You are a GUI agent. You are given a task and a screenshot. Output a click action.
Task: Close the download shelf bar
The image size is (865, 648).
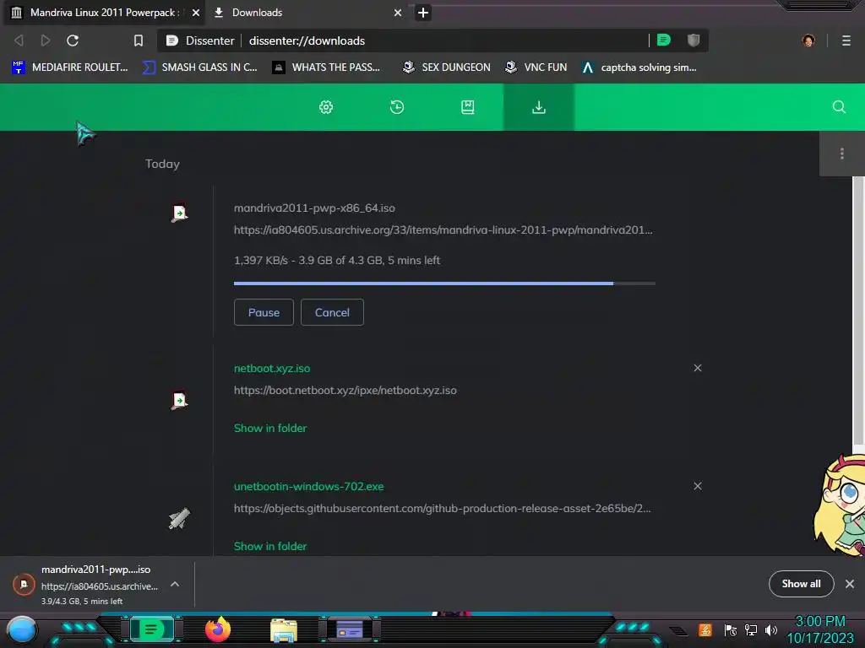click(x=850, y=584)
